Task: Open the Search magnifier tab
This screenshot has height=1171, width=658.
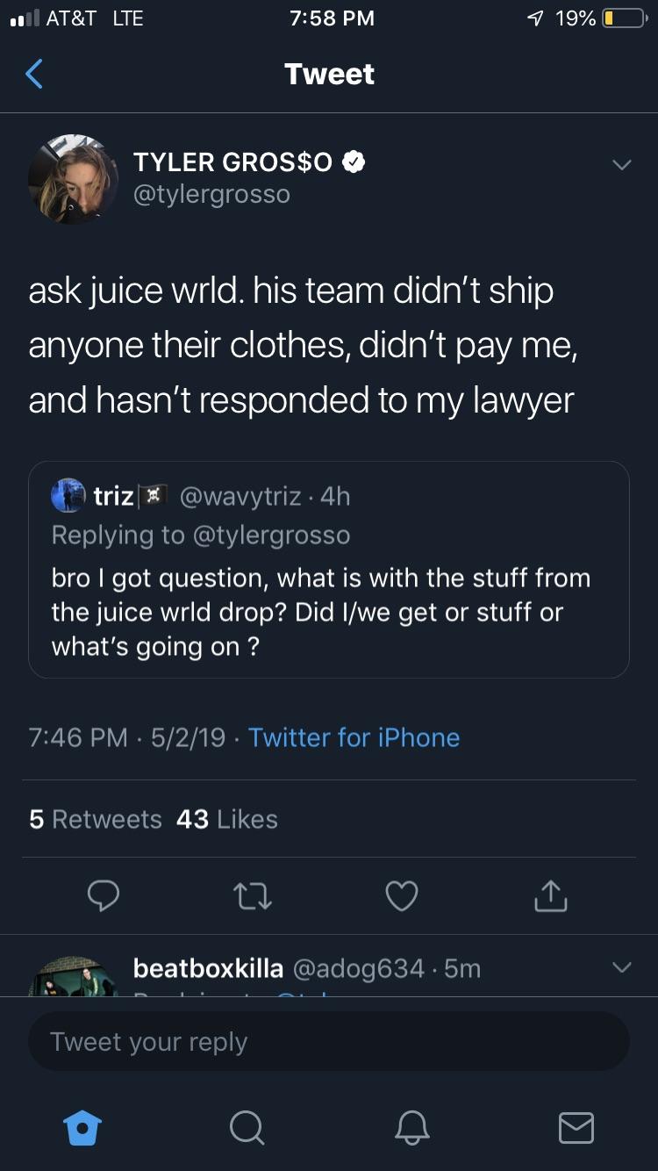Action: point(247,1128)
